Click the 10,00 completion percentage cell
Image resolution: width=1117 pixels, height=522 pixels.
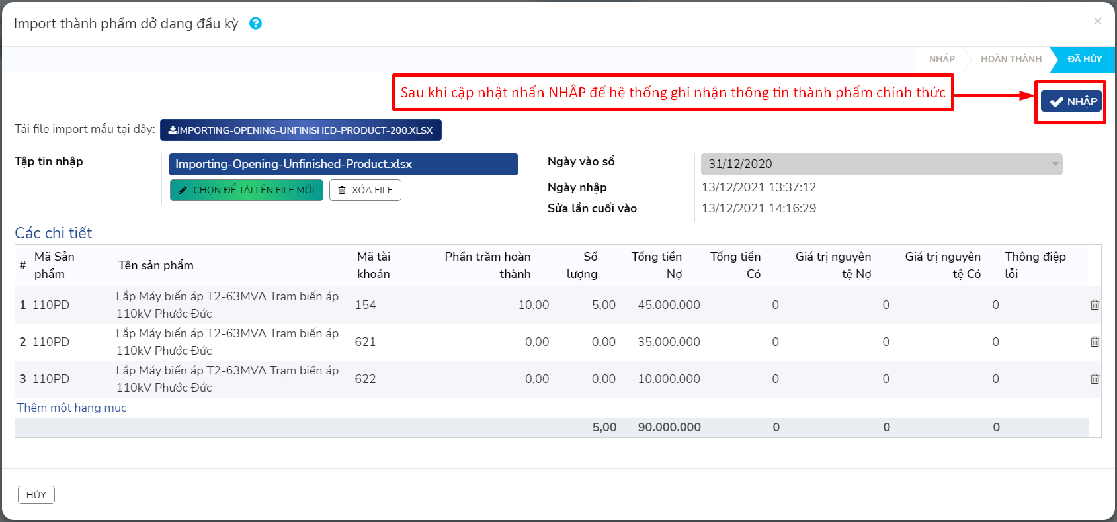point(533,305)
